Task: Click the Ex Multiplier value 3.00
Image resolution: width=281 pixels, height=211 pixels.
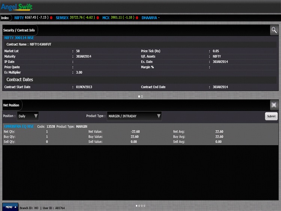Action: point(79,72)
